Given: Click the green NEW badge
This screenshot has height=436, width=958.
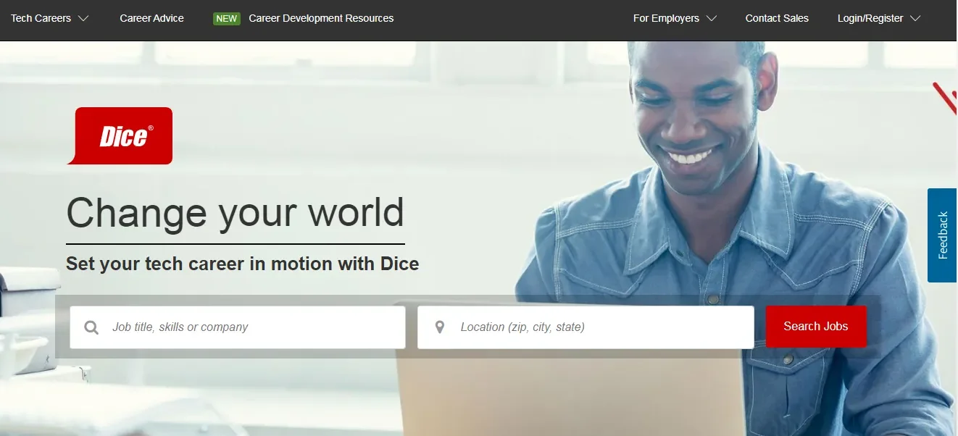Looking at the screenshot, I should pos(226,18).
